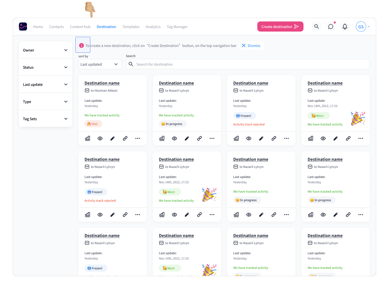
Task: Expand the Owner filter
Action: 46,50
